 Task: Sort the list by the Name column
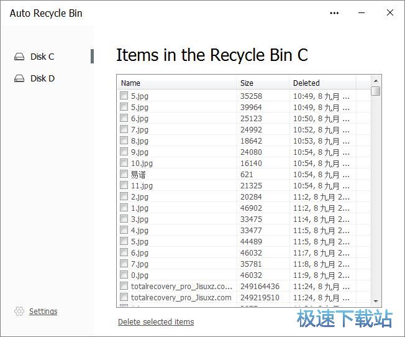tap(176, 83)
